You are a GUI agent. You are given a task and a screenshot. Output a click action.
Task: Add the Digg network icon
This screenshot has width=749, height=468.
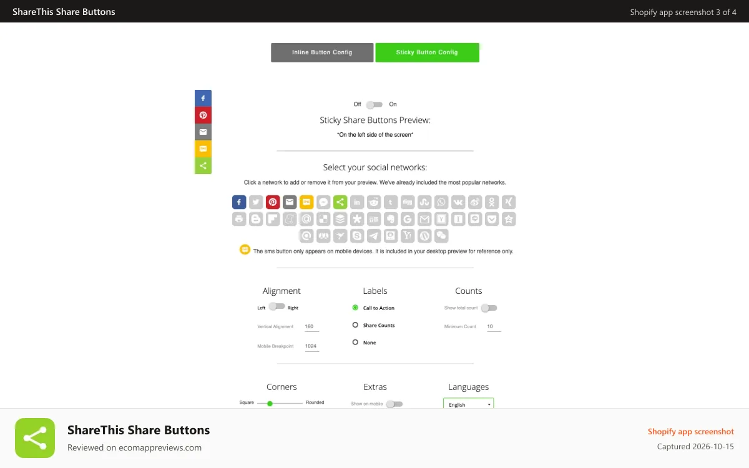[x=408, y=202]
